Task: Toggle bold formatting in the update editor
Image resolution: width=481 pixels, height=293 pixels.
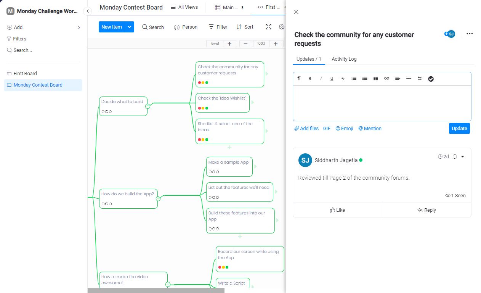Action: click(310, 78)
